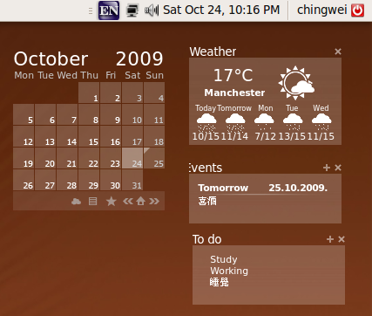
Task: Select October 9 in the calendar
Action: coord(111,114)
